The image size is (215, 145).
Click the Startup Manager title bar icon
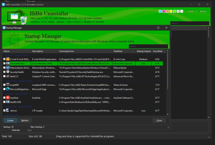(4, 28)
